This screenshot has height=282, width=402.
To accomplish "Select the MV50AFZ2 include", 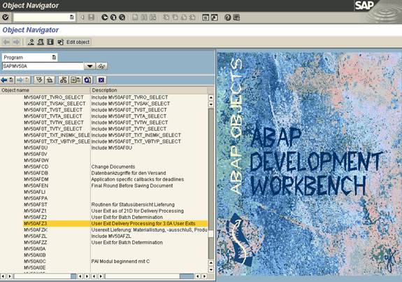I will (x=36, y=218).
